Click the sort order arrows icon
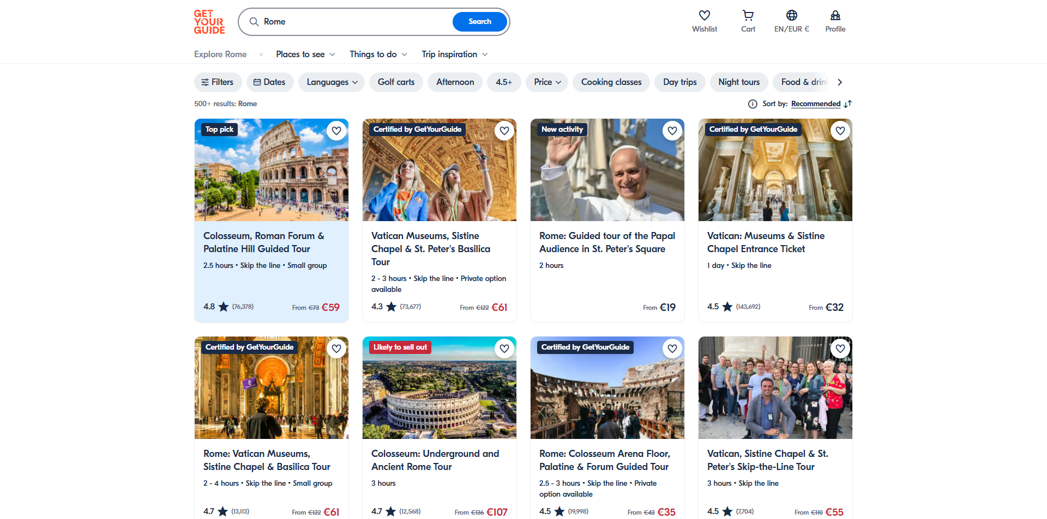1047x519 pixels. point(847,103)
